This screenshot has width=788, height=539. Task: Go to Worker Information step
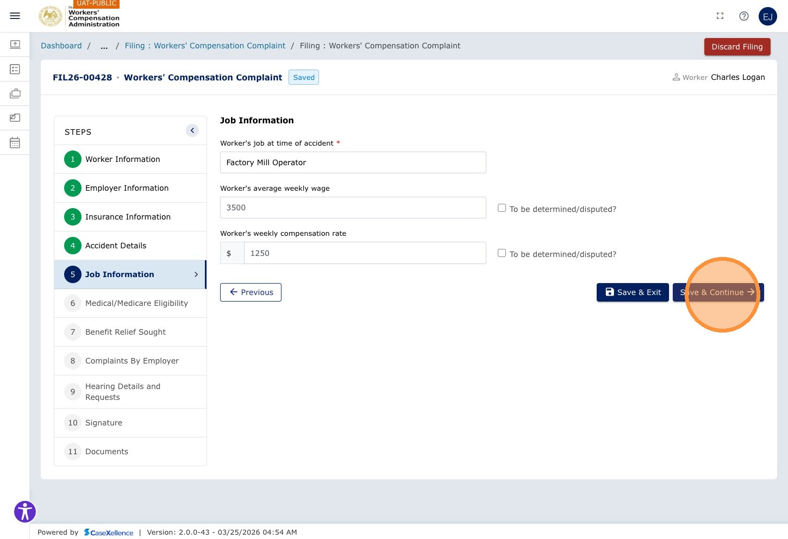tap(130, 159)
